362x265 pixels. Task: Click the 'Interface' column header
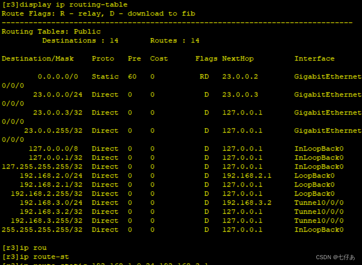coord(314,58)
